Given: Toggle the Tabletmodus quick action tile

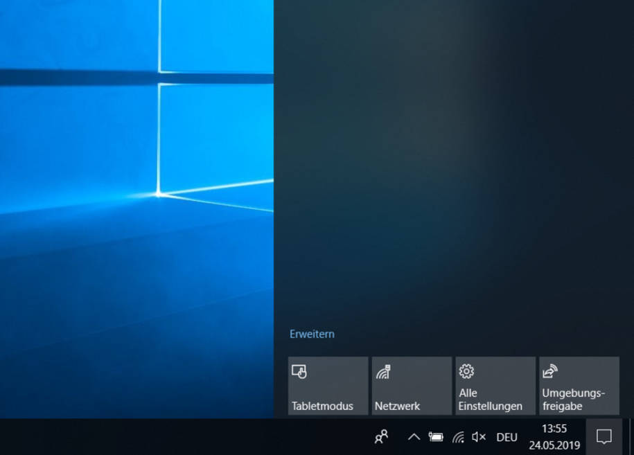Looking at the screenshot, I should pyautogui.click(x=328, y=386).
